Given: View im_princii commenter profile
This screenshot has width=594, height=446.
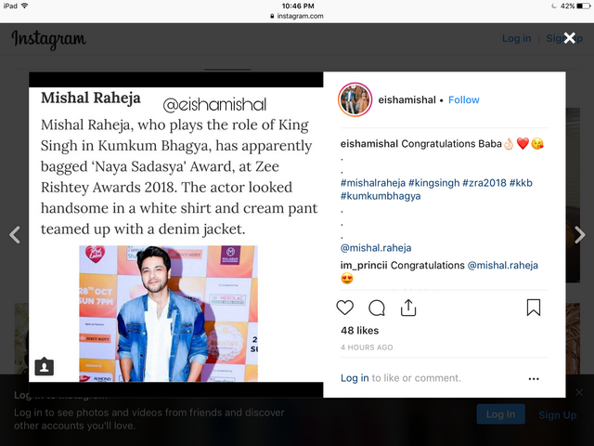Looking at the screenshot, I should (364, 265).
